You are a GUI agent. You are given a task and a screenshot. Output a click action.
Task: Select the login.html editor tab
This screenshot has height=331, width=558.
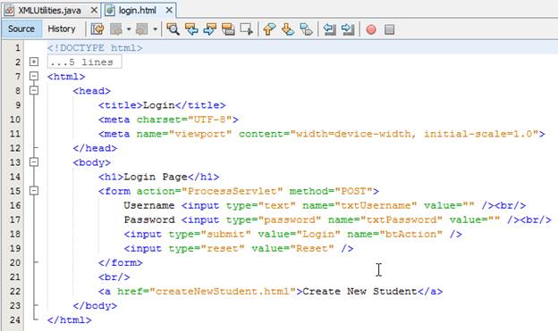tap(138, 11)
